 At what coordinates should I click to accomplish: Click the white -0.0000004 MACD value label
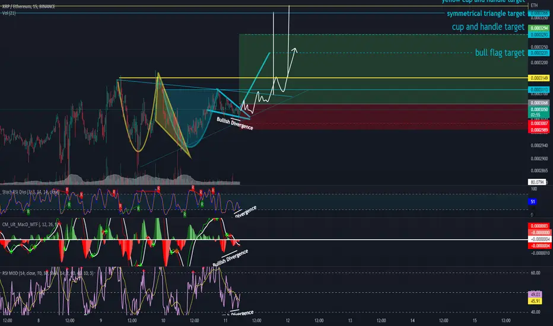(539, 239)
